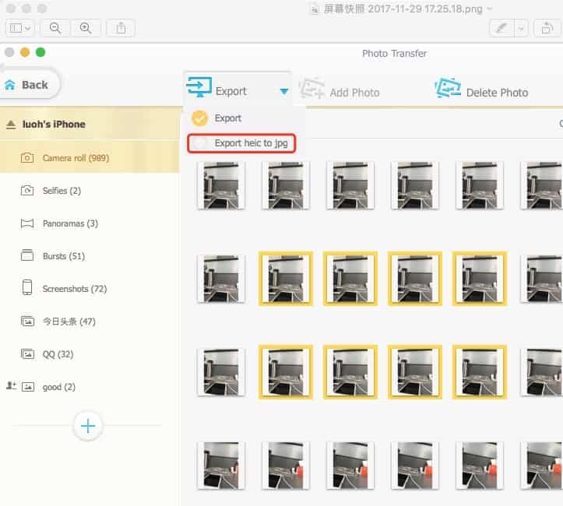This screenshot has height=506, width=563.
Task: Click the Delete Photo label
Action: point(497,93)
